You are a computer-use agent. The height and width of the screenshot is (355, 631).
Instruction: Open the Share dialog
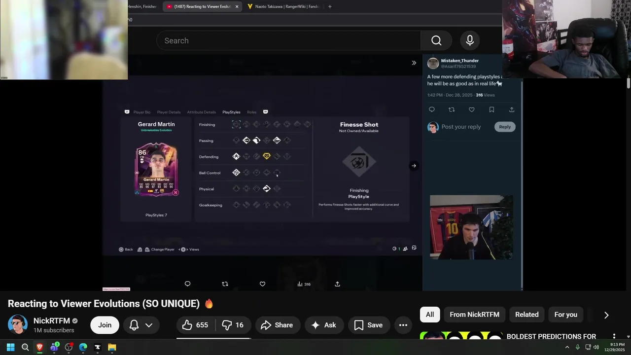click(277, 325)
